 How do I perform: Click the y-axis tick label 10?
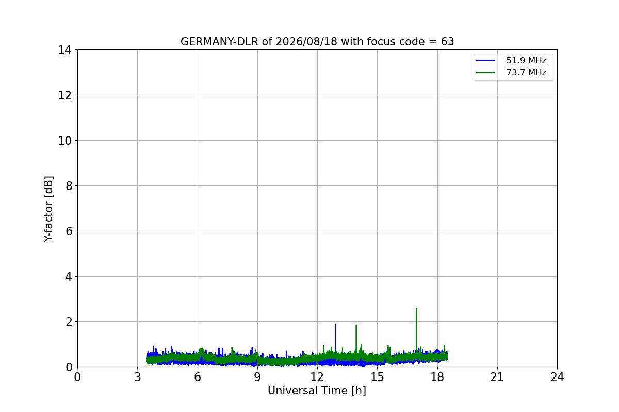pos(65,141)
